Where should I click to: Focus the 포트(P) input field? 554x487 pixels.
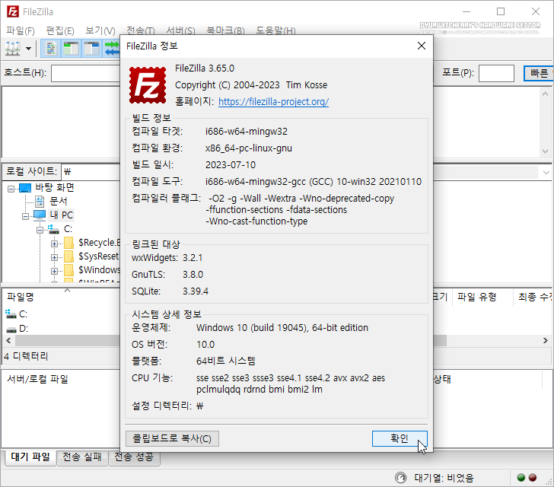[496, 73]
